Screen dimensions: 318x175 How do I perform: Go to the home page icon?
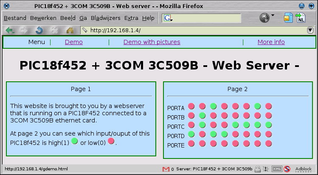[x=70, y=31]
